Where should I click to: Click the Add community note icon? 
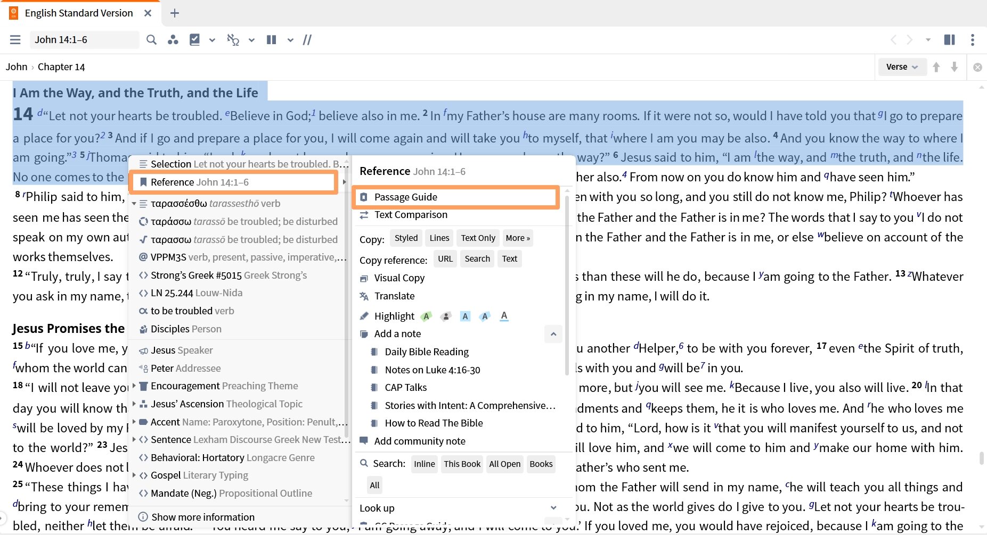point(364,441)
